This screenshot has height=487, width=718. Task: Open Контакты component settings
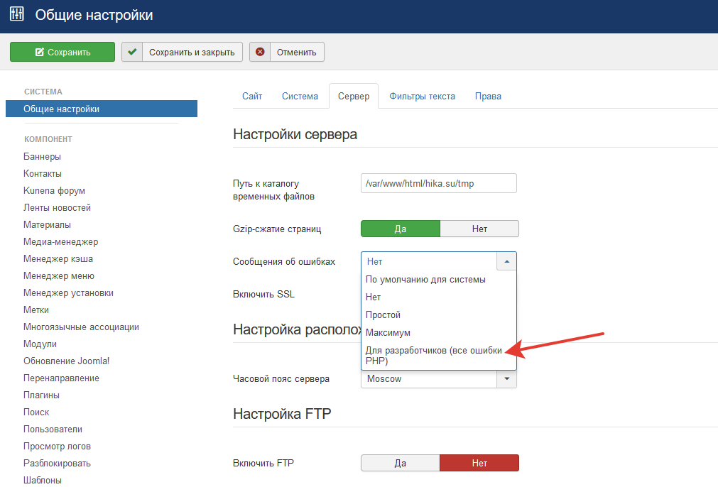(43, 173)
